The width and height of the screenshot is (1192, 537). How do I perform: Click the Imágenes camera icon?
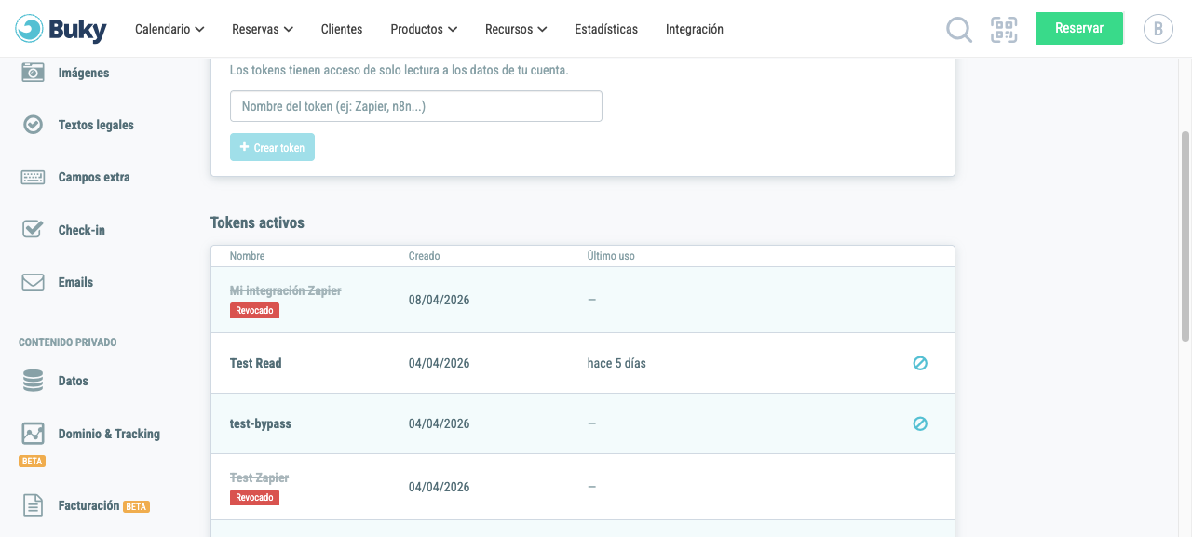pyautogui.click(x=33, y=73)
